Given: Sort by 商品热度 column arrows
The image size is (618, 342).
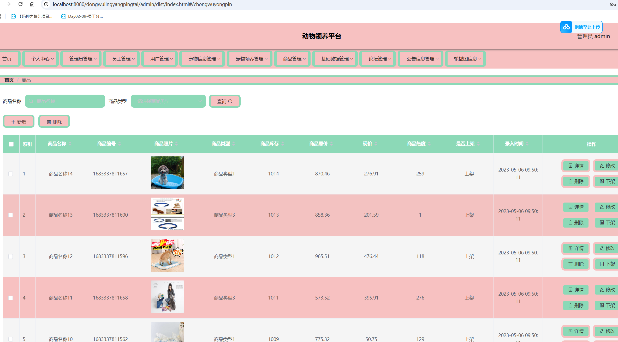Looking at the screenshot, I should (429, 144).
